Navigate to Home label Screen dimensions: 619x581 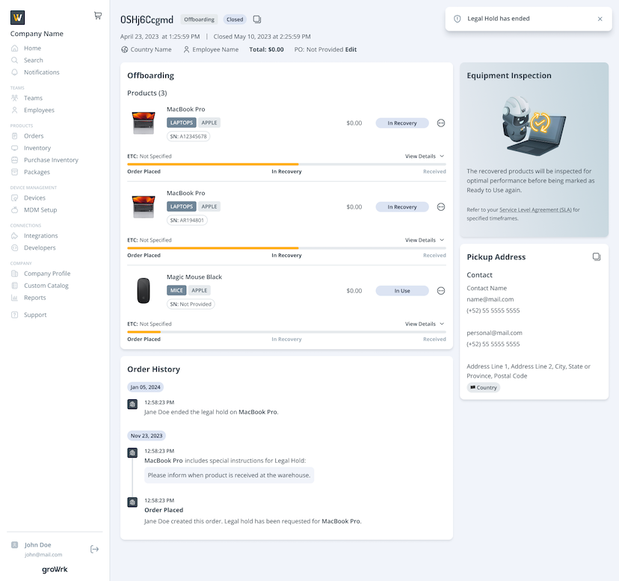(32, 48)
